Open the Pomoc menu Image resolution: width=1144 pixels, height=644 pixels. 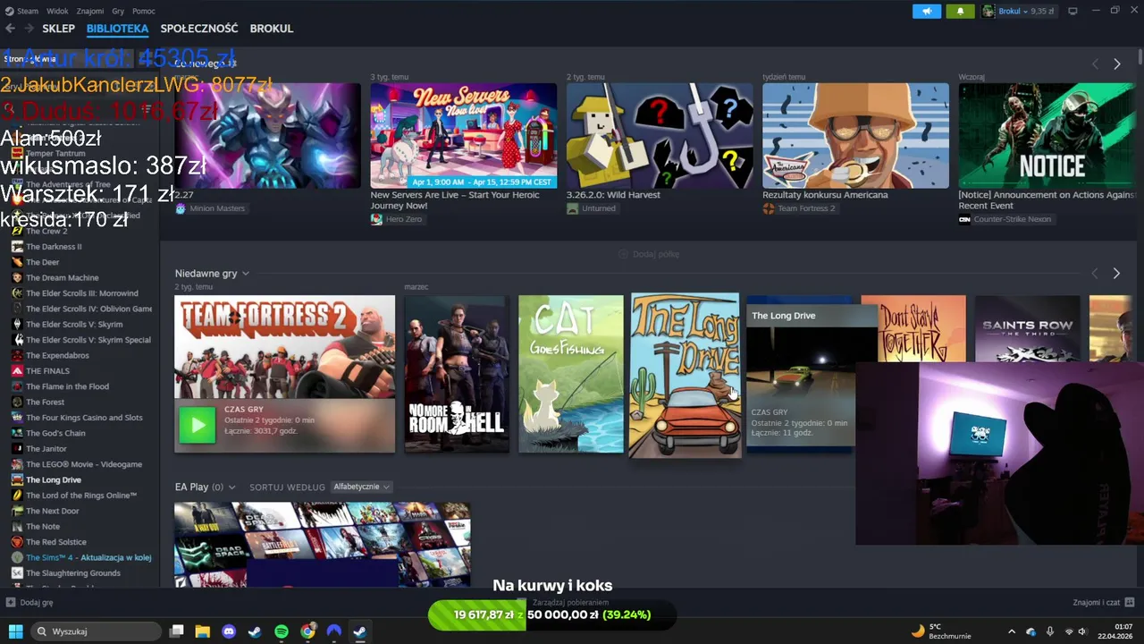[143, 11]
